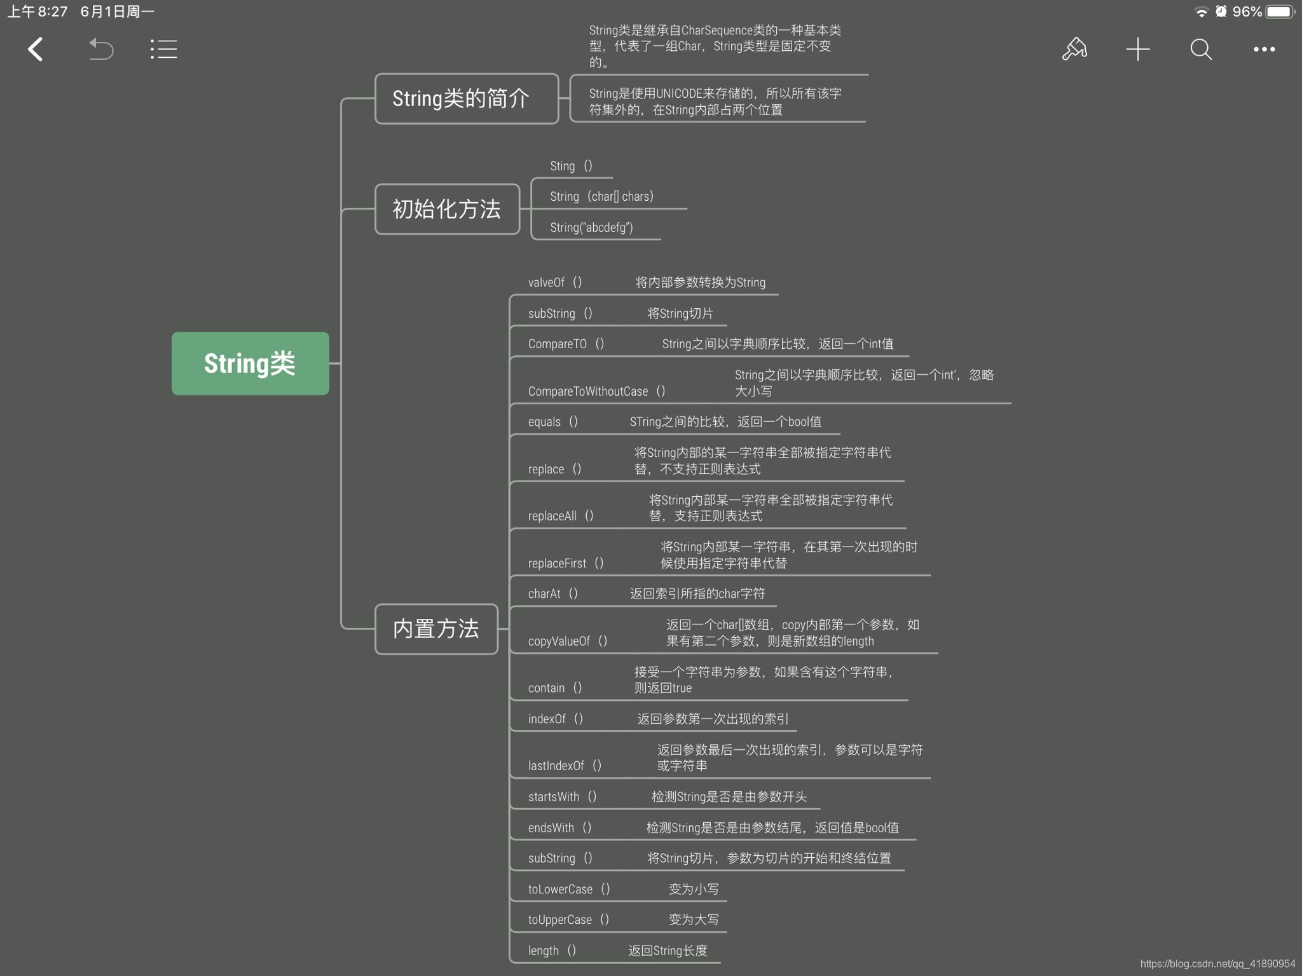
Task: Undo the last edit
Action: pos(100,50)
